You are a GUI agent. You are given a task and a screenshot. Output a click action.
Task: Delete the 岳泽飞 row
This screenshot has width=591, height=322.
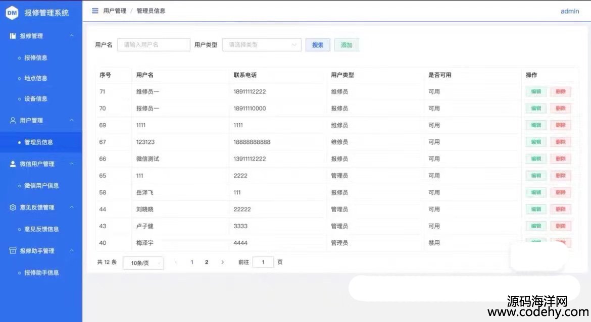[x=561, y=192]
